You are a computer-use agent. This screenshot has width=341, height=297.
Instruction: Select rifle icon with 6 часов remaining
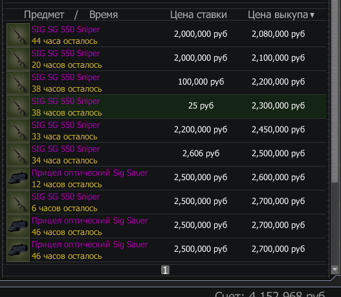(18, 202)
